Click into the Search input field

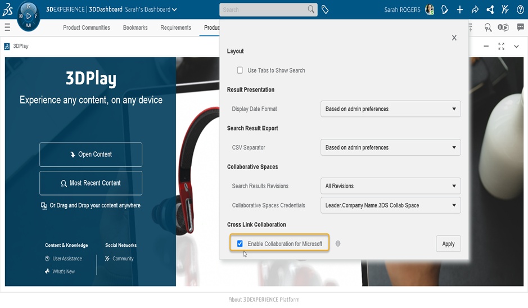click(x=264, y=10)
